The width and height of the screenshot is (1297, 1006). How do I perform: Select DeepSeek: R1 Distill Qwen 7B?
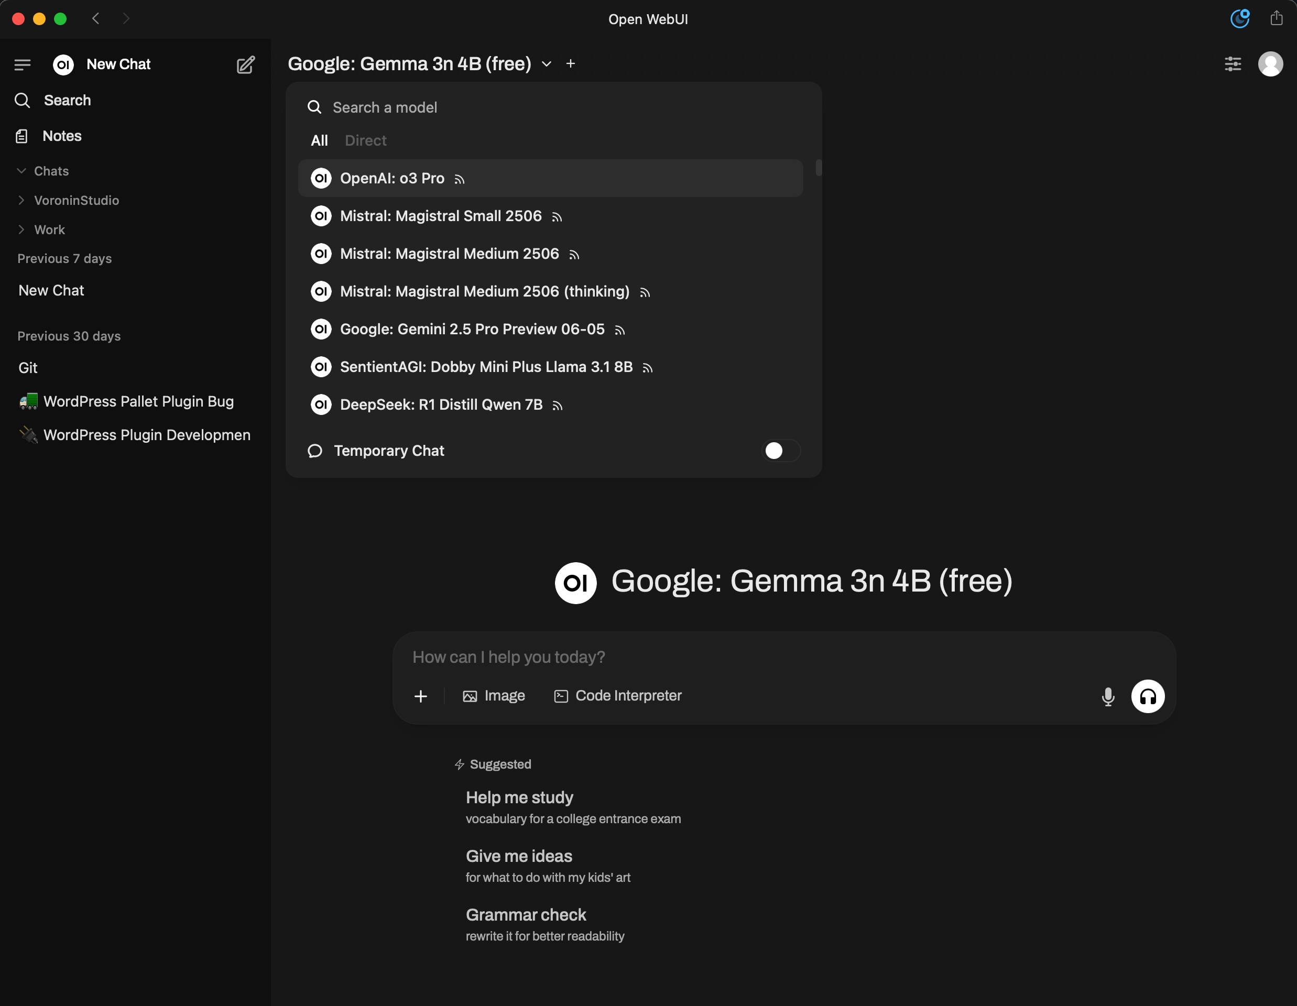tap(550, 404)
